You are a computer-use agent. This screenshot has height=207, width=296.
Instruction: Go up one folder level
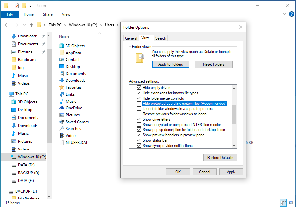pyautogui.click(x=31, y=25)
